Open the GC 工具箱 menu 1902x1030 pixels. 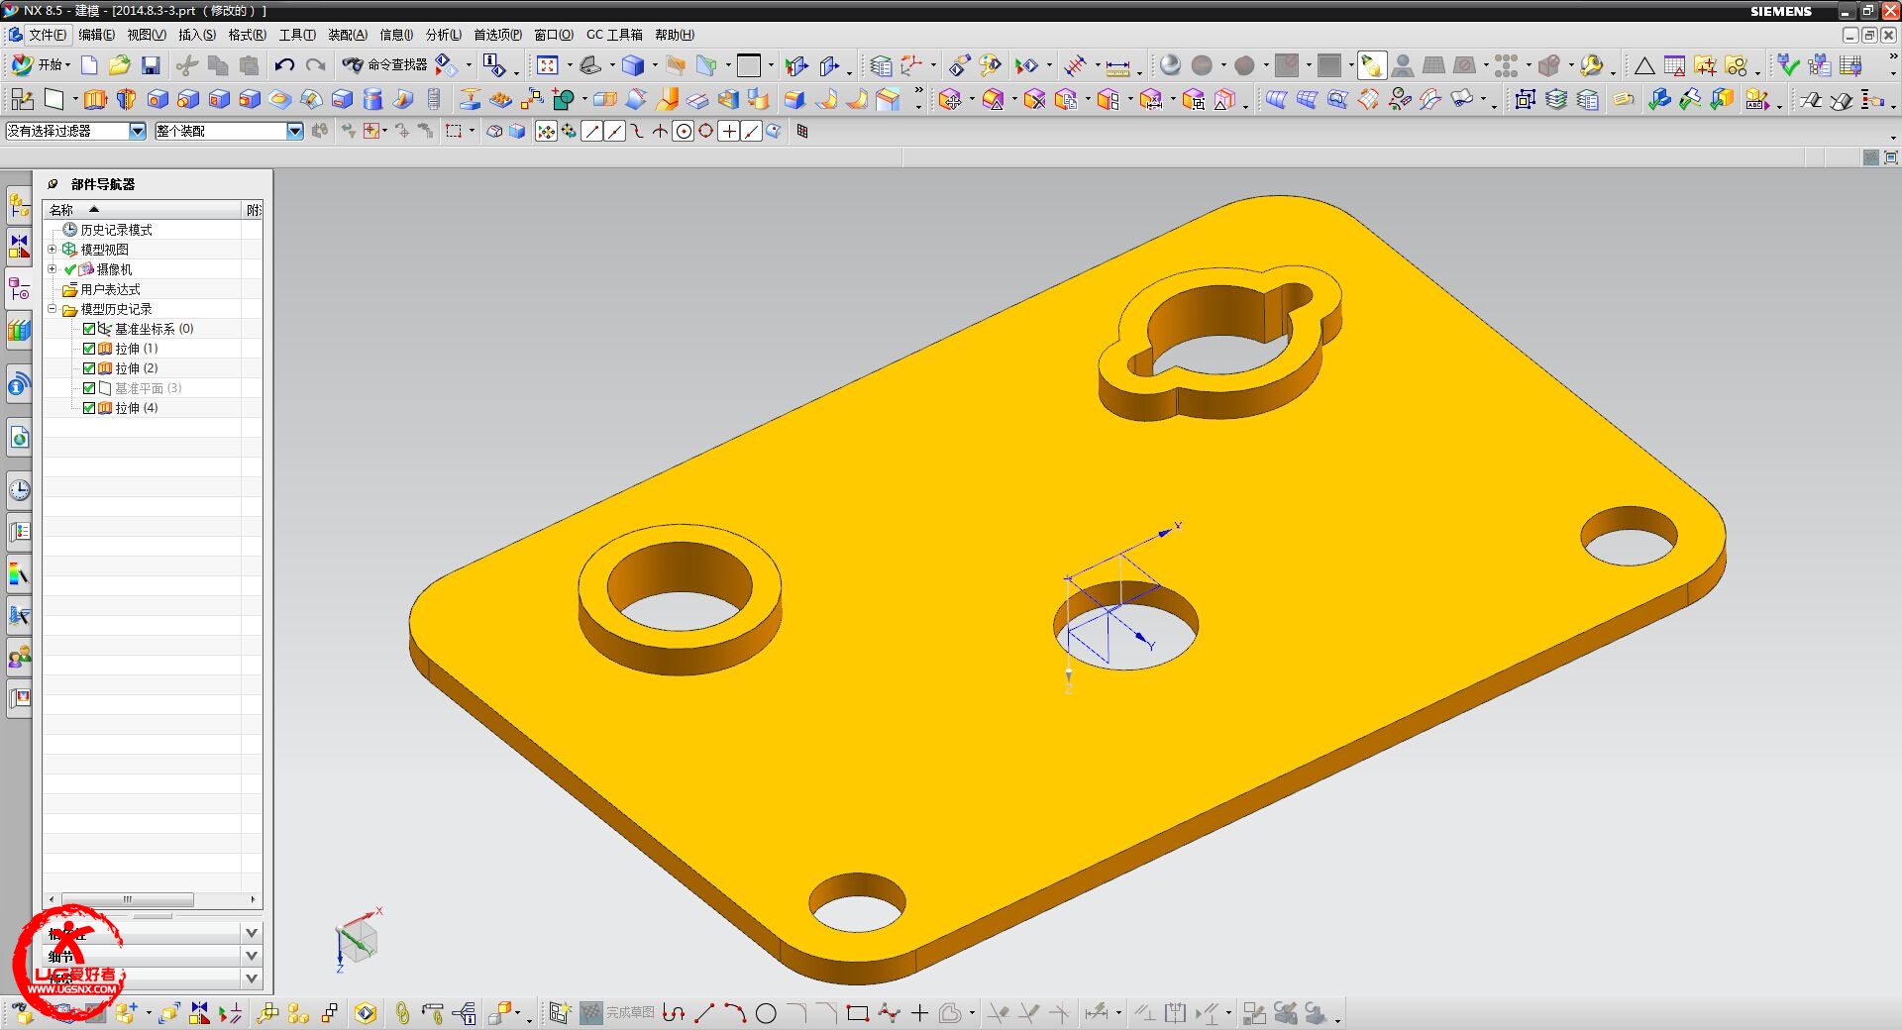(614, 35)
